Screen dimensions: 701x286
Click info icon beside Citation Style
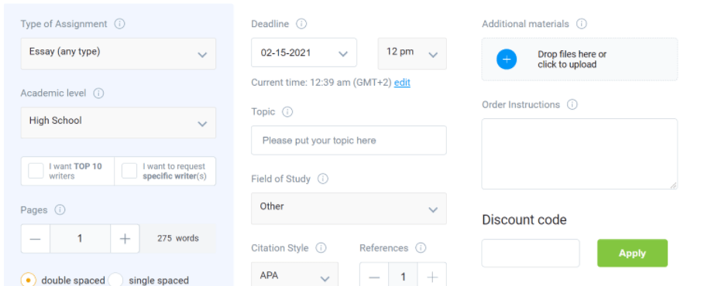[x=321, y=247]
